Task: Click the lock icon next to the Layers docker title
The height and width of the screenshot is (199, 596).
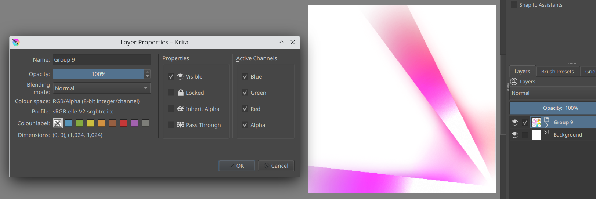Action: click(514, 82)
